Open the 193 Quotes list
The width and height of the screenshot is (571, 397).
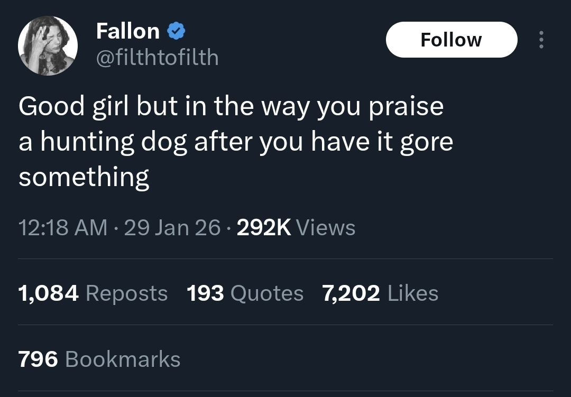point(245,293)
